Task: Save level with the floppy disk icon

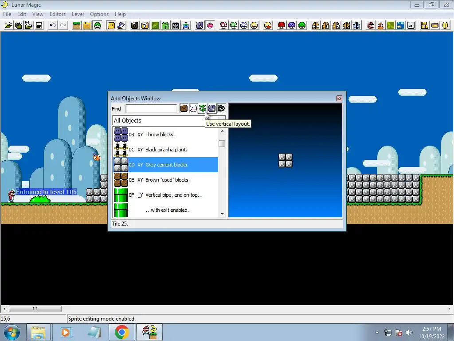Action: click(x=39, y=25)
